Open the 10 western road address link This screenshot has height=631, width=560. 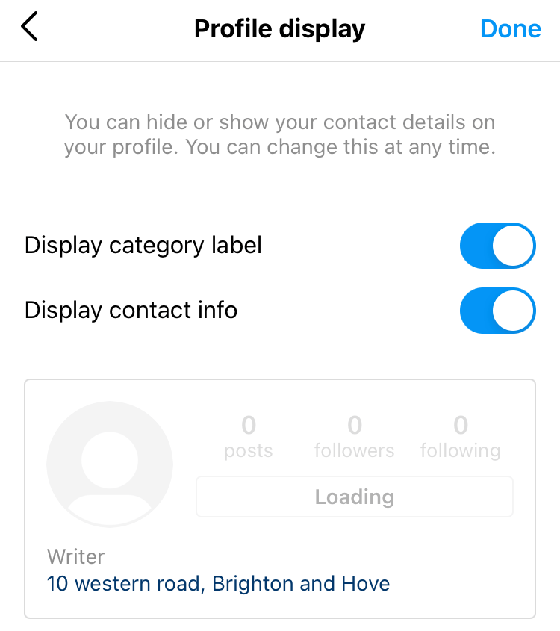tap(218, 583)
